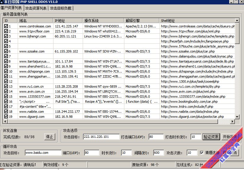The image size is (244, 170).
Task: Click the vertical scrollbar thumb of server list
Action: [237, 33]
